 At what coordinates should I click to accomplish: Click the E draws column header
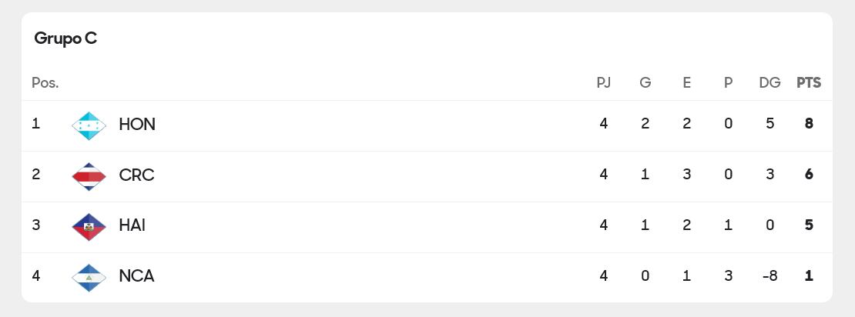pos(687,82)
